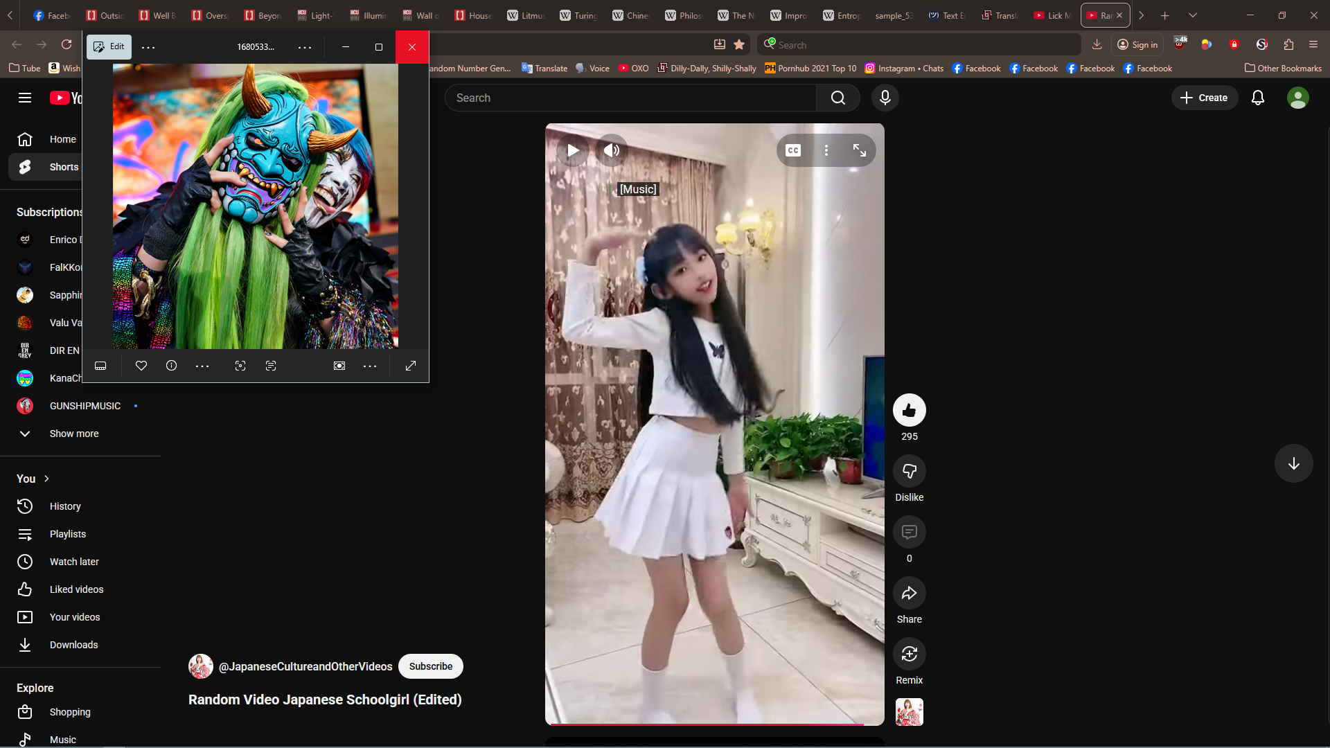Viewport: 1330px width, 748px height.
Task: Expand Show more subscriptions
Action: [x=73, y=434]
